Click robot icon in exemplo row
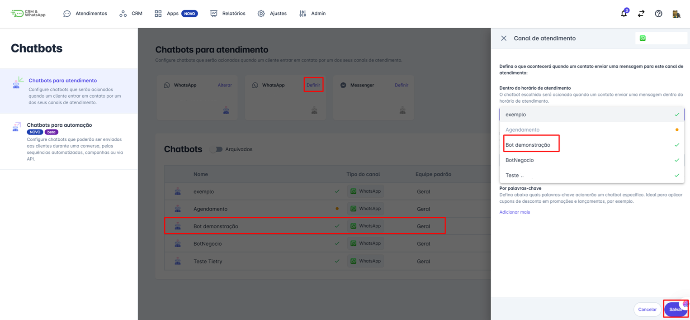This screenshot has width=690, height=320. (x=178, y=191)
